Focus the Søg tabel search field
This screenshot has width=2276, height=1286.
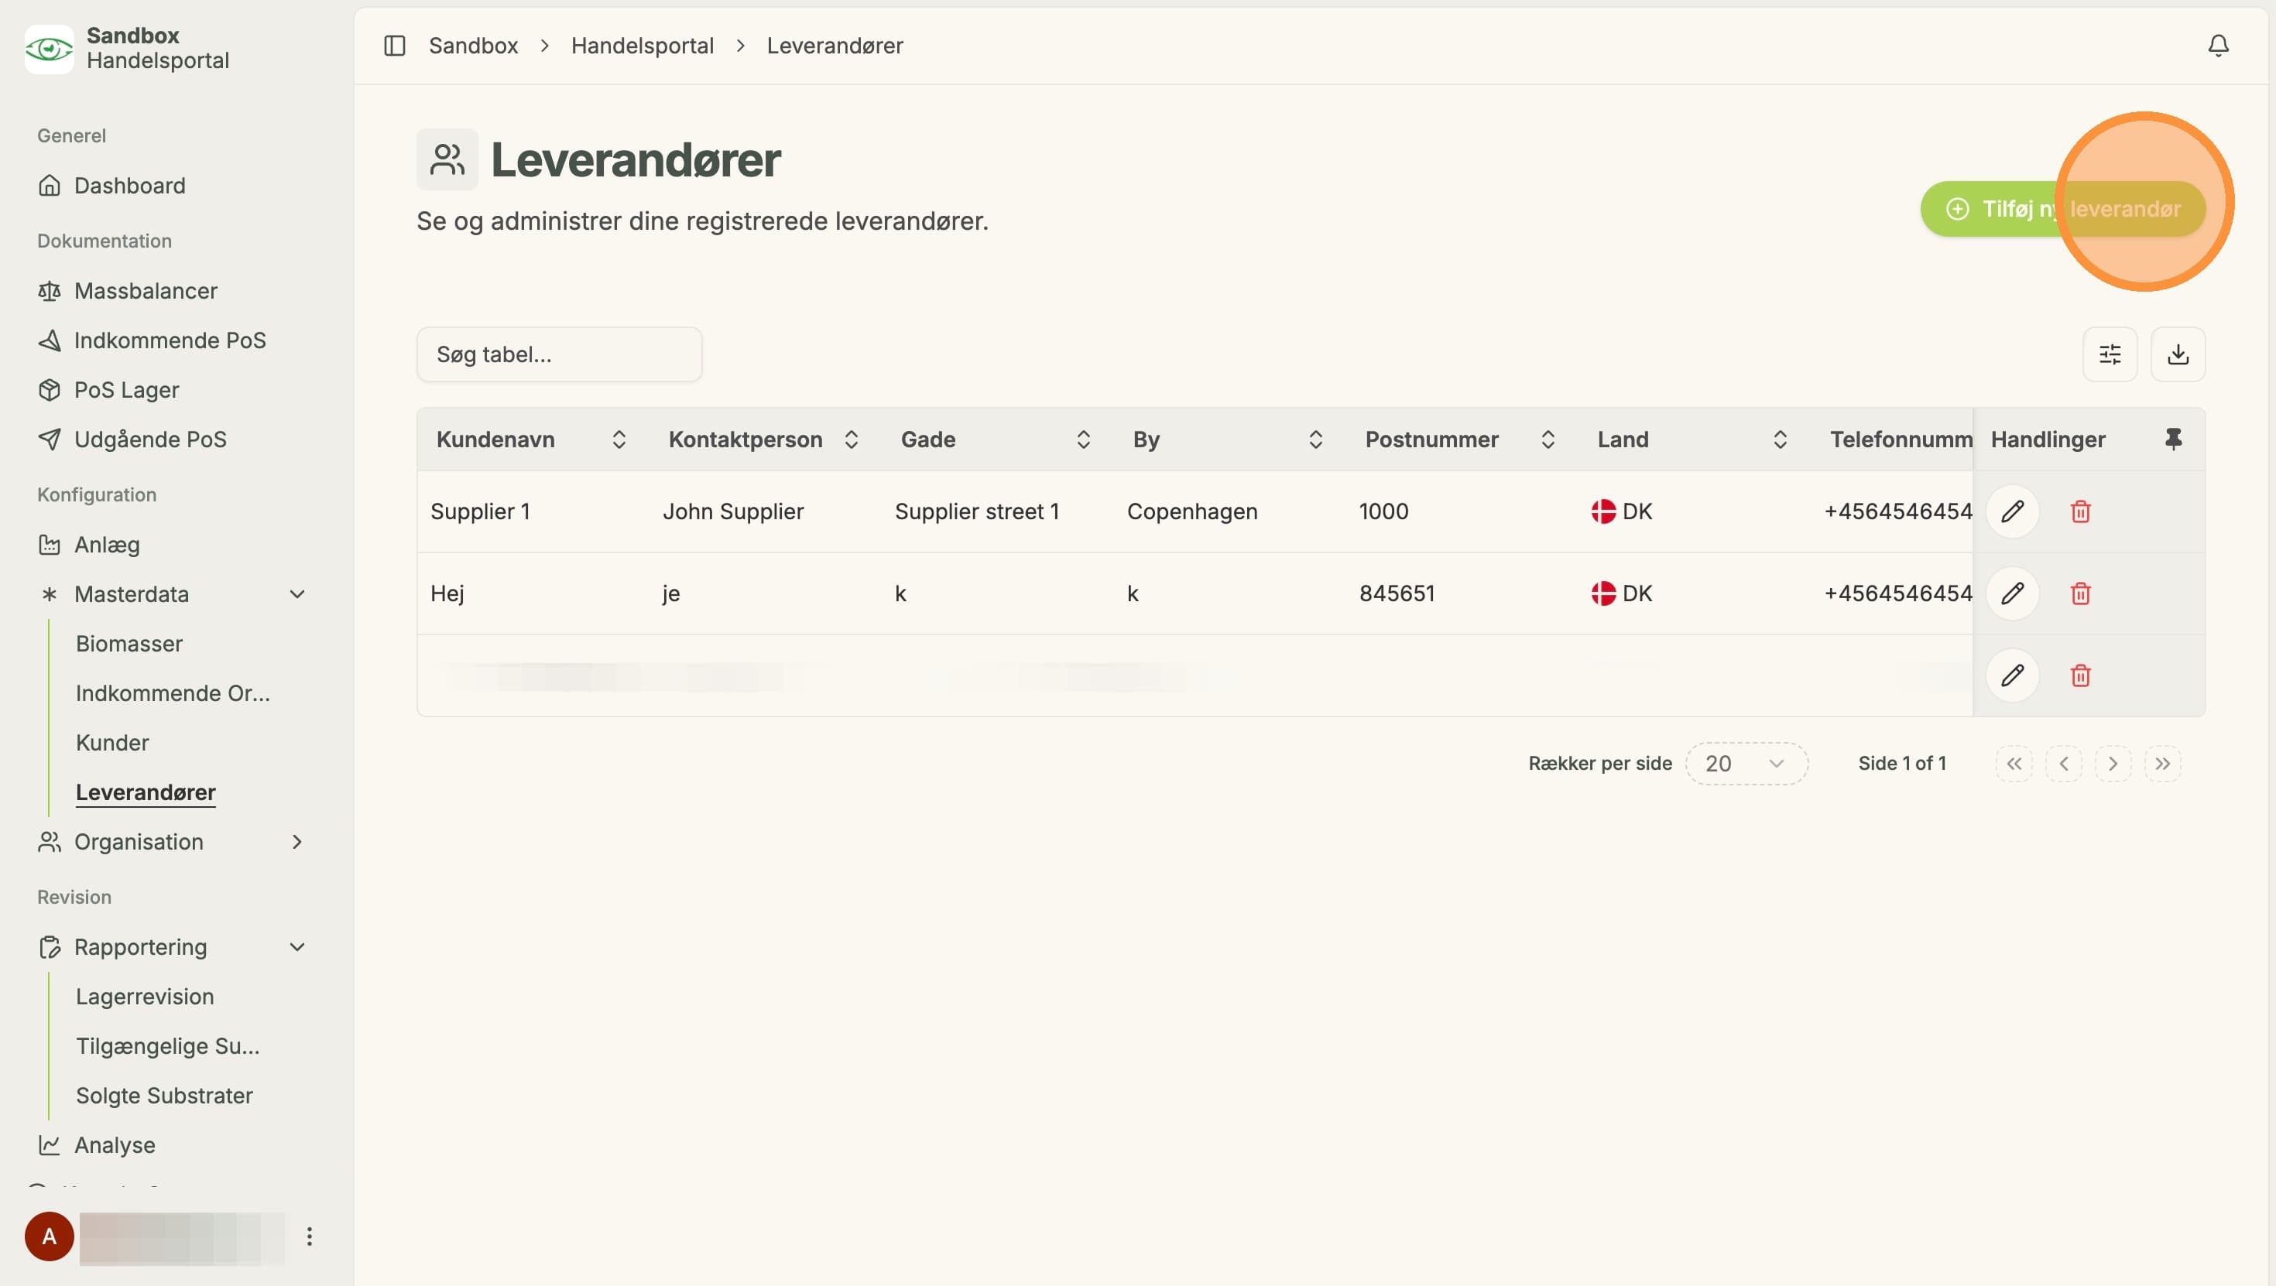click(559, 354)
